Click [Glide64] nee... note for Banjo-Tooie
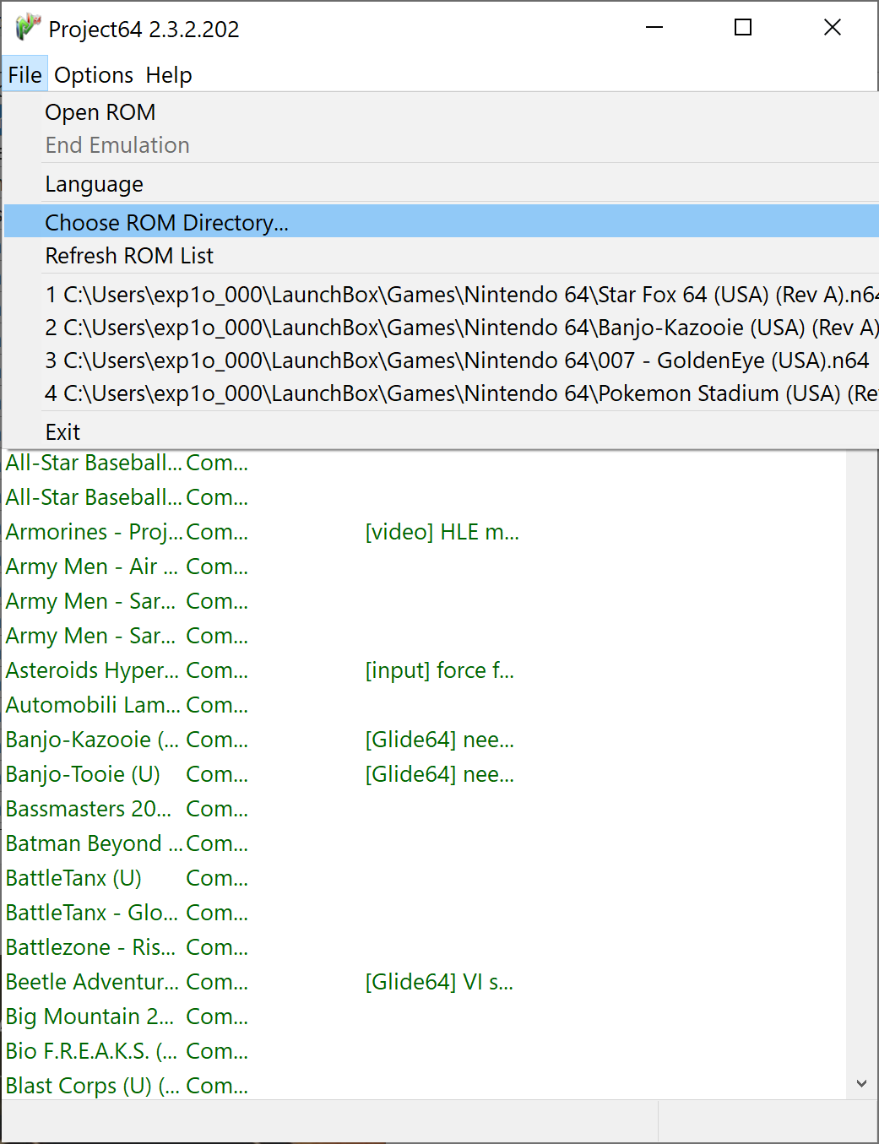Screen dimensions: 879x1144 click(439, 774)
